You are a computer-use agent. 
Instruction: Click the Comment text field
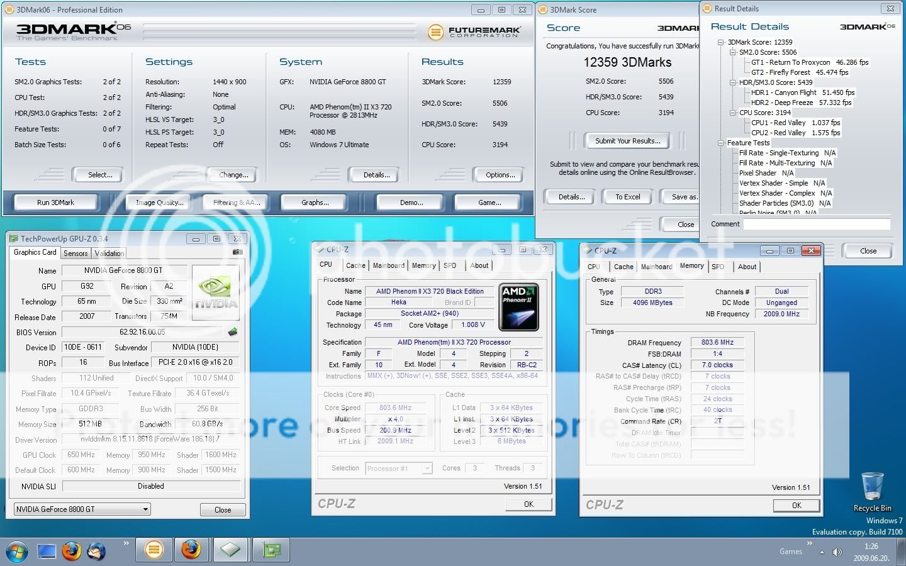(x=817, y=224)
